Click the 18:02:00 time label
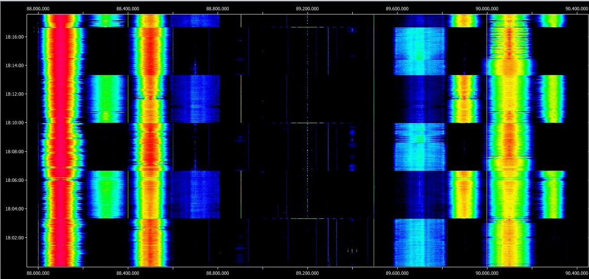The width and height of the screenshot is (589, 279). pyautogui.click(x=16, y=237)
